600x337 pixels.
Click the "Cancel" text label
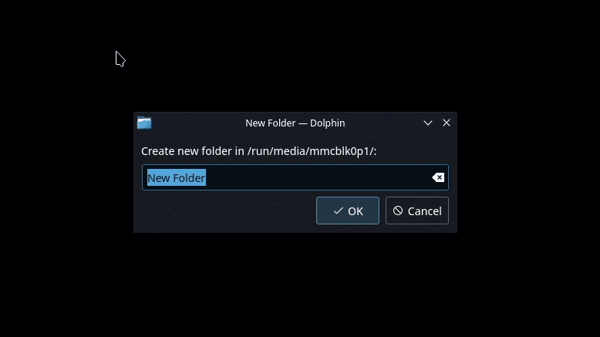coord(425,211)
